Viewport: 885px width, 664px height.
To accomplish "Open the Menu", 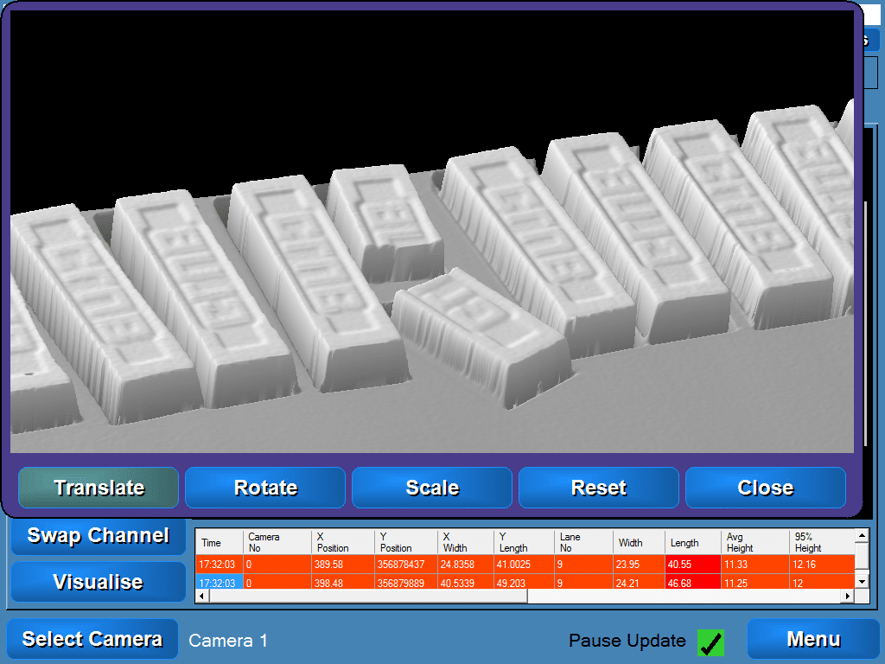I will (x=813, y=639).
